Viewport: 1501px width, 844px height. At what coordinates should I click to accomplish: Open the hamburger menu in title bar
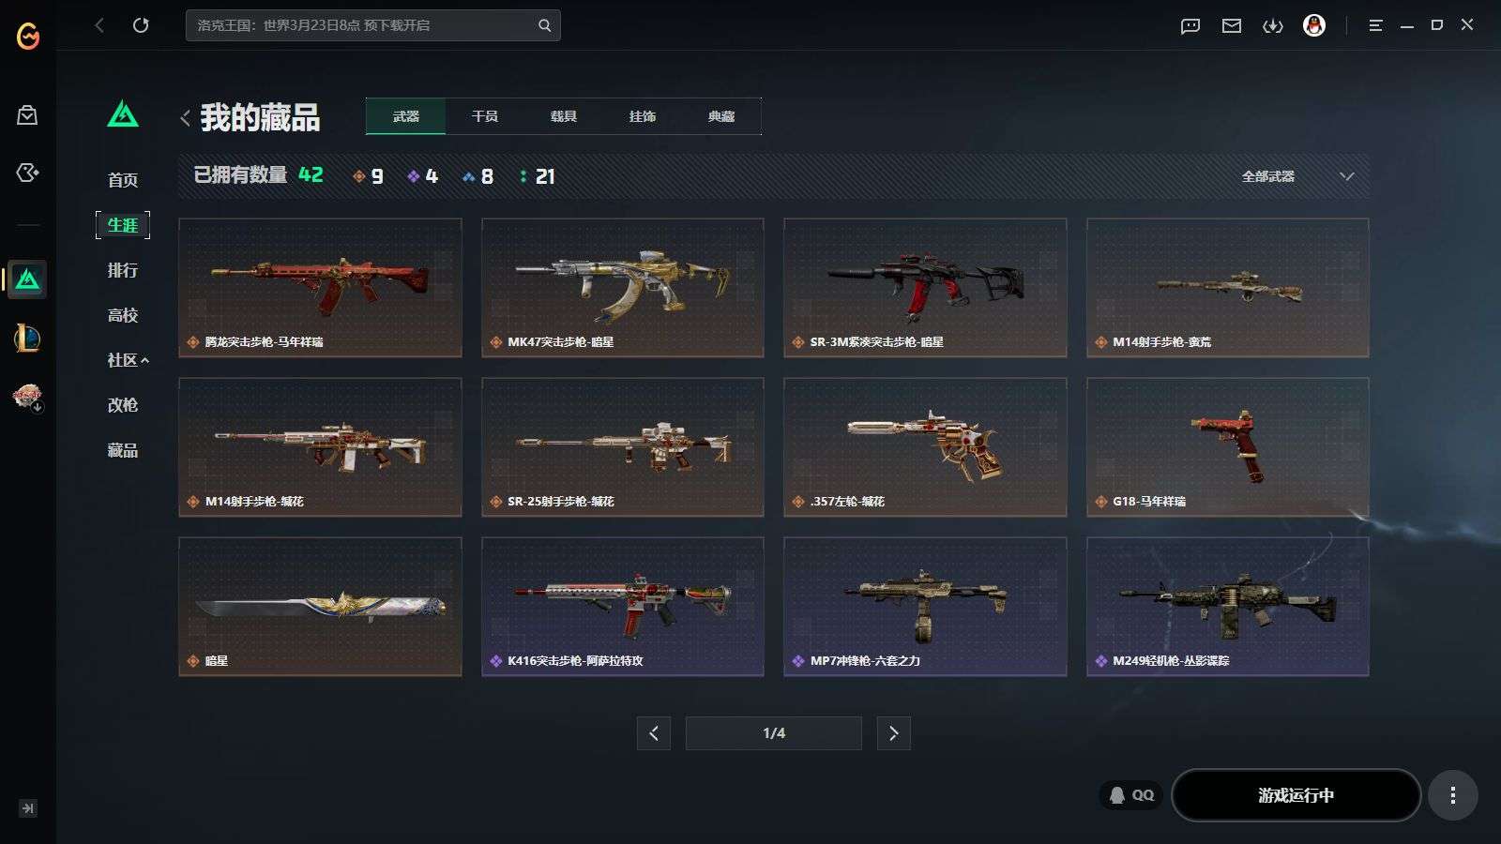(x=1375, y=25)
